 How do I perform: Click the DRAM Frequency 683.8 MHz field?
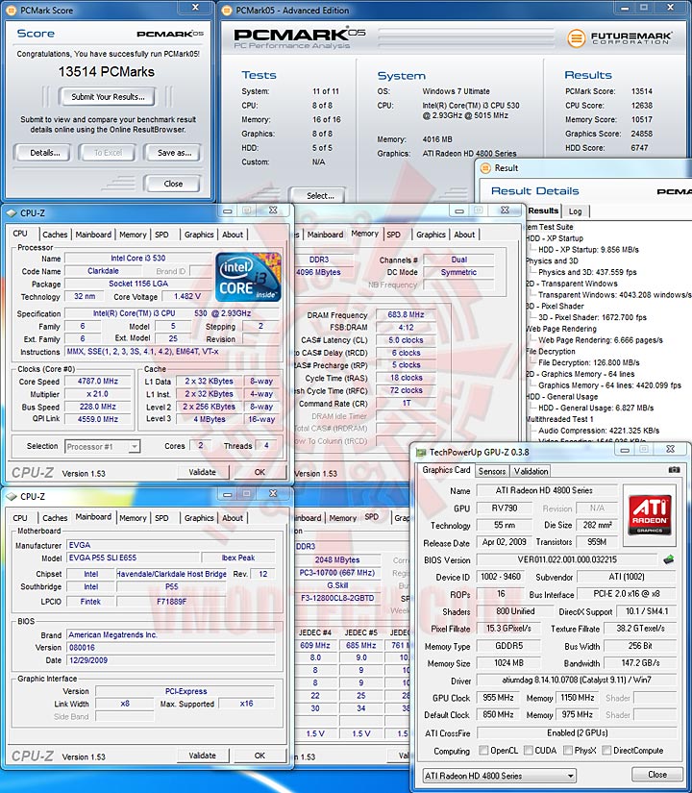coord(406,314)
